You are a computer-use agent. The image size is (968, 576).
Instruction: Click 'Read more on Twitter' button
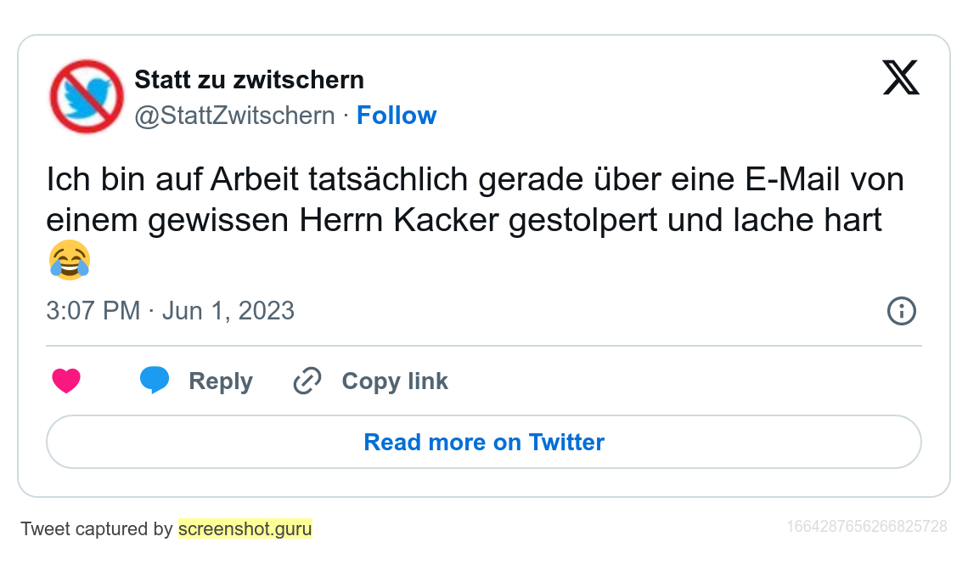point(484,442)
